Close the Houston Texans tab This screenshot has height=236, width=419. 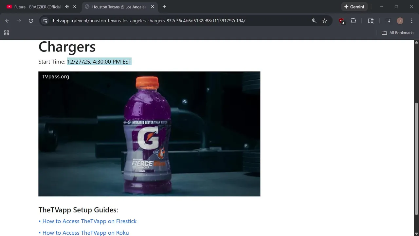coord(153,7)
